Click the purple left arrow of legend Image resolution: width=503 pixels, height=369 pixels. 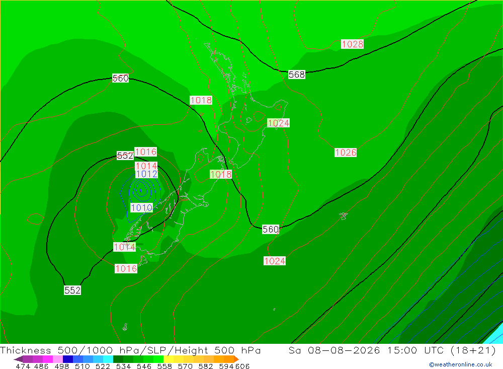pos(18,359)
